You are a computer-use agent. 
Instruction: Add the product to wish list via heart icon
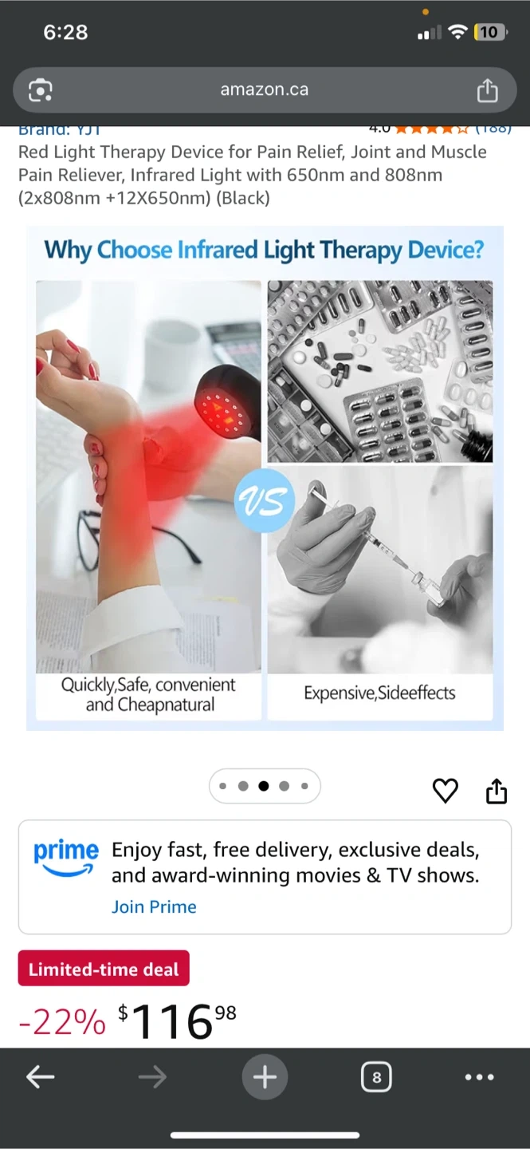pos(446,791)
